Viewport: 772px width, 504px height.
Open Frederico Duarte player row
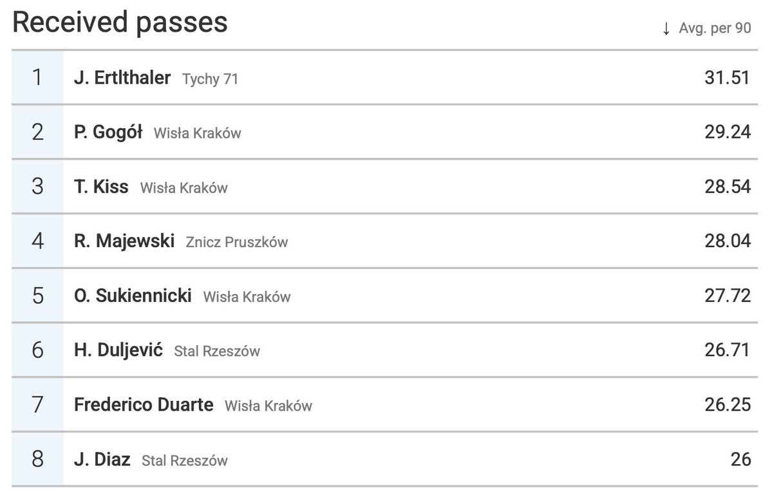[384, 405]
